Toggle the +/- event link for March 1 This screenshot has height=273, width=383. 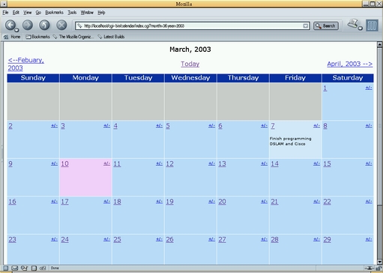[x=369, y=88]
